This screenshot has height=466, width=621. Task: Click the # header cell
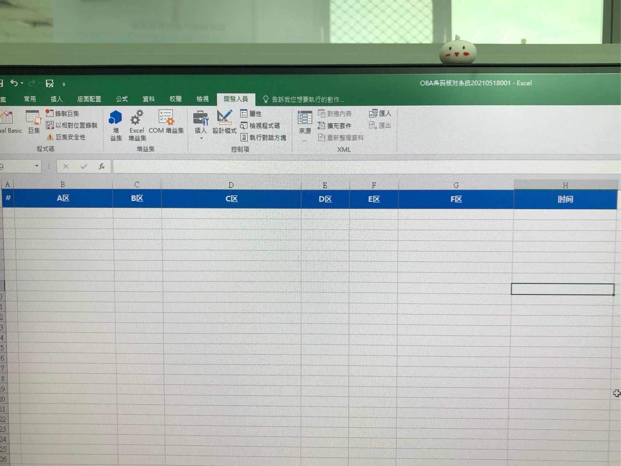click(8, 198)
